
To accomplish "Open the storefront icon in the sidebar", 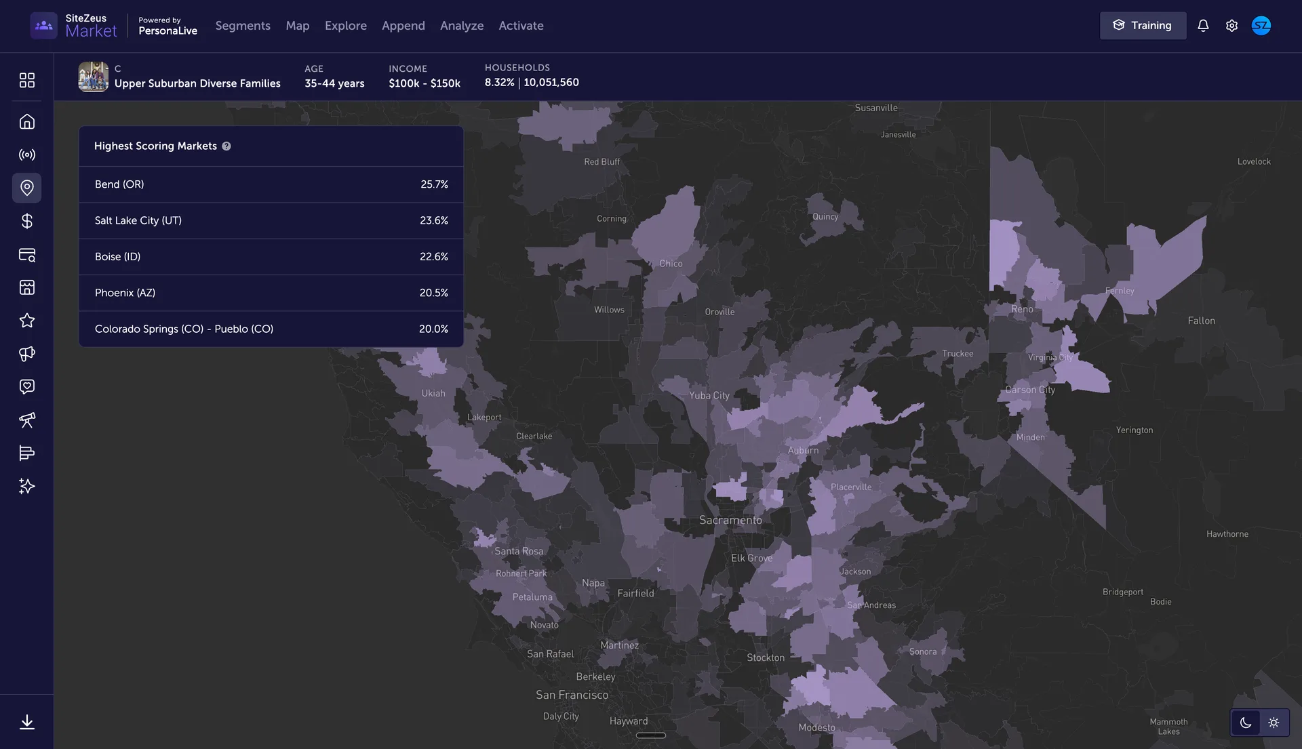I will coord(27,287).
